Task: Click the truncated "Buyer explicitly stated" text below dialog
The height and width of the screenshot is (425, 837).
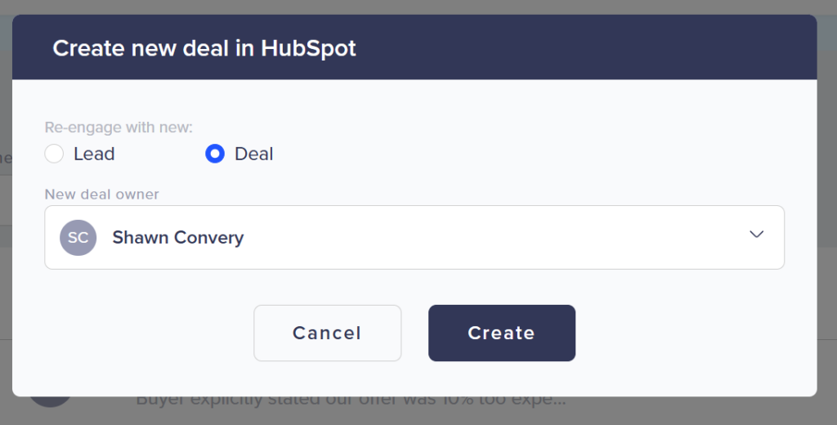Action: click(350, 401)
